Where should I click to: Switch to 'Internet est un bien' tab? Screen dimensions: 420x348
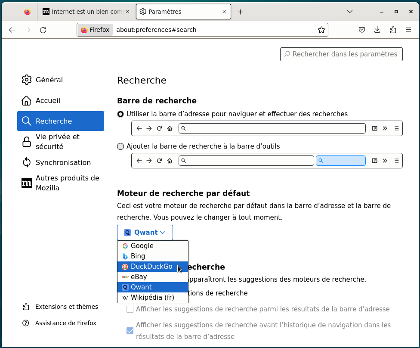[86, 12]
